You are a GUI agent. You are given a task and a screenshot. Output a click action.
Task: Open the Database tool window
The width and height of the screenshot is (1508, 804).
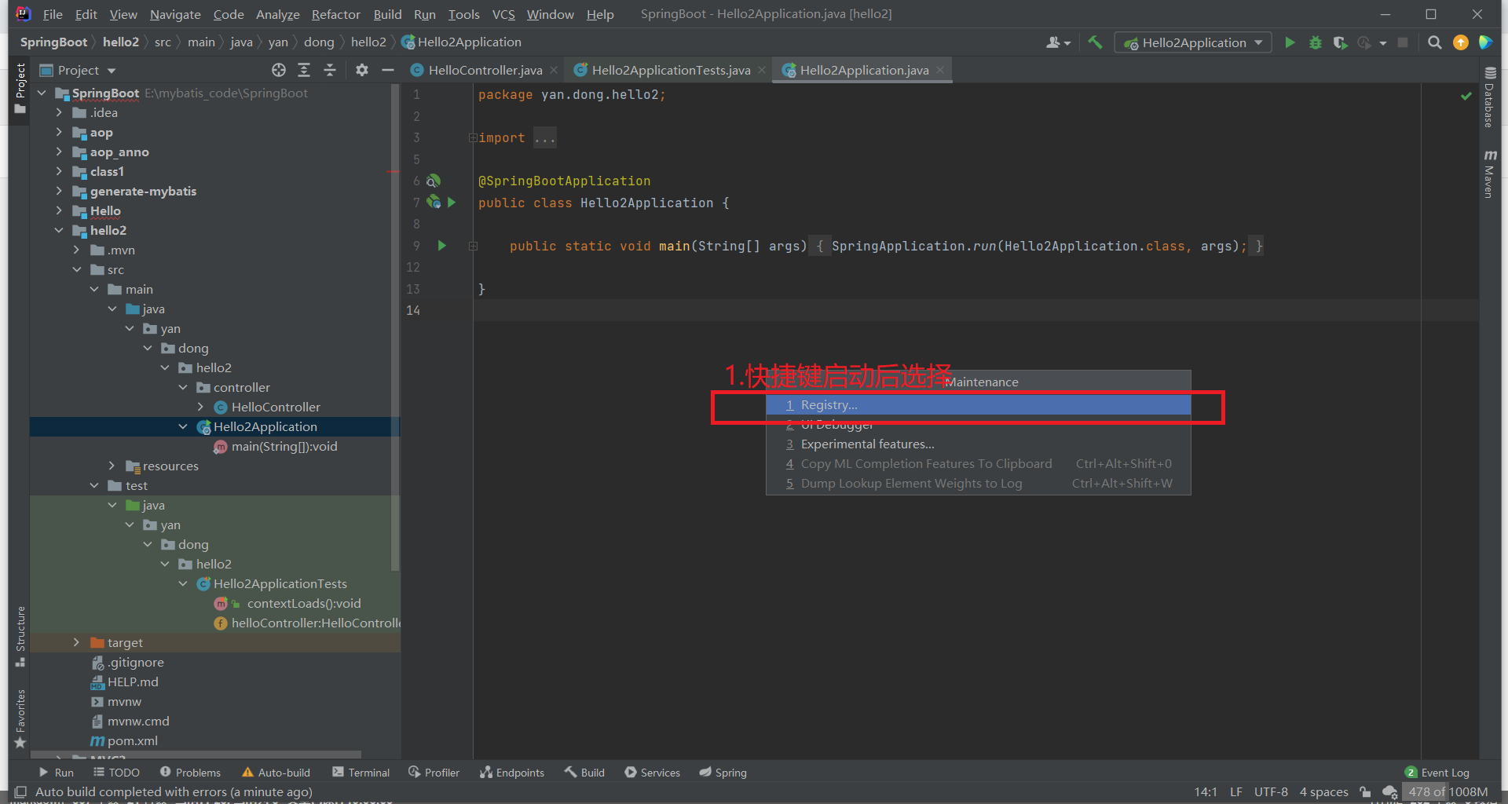1489,97
